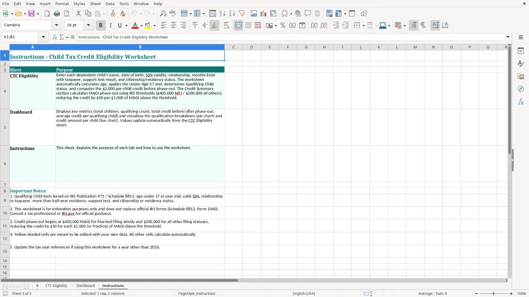Viewport: 529px width, 297px height.
Task: Increase the cell indent
Action: 336,26
